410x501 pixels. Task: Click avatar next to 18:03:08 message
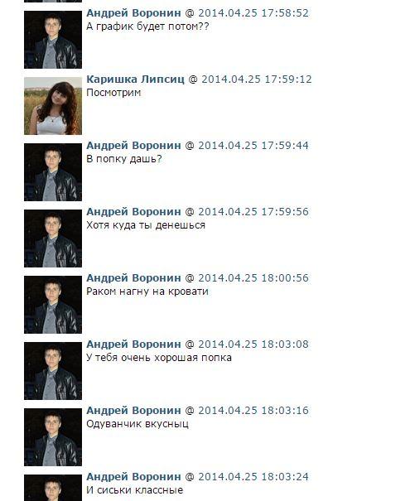[53, 371]
